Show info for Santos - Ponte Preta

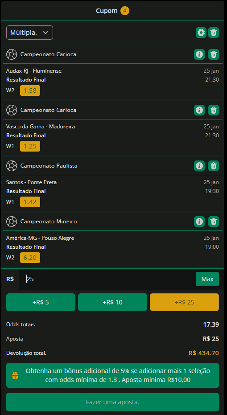click(x=199, y=166)
